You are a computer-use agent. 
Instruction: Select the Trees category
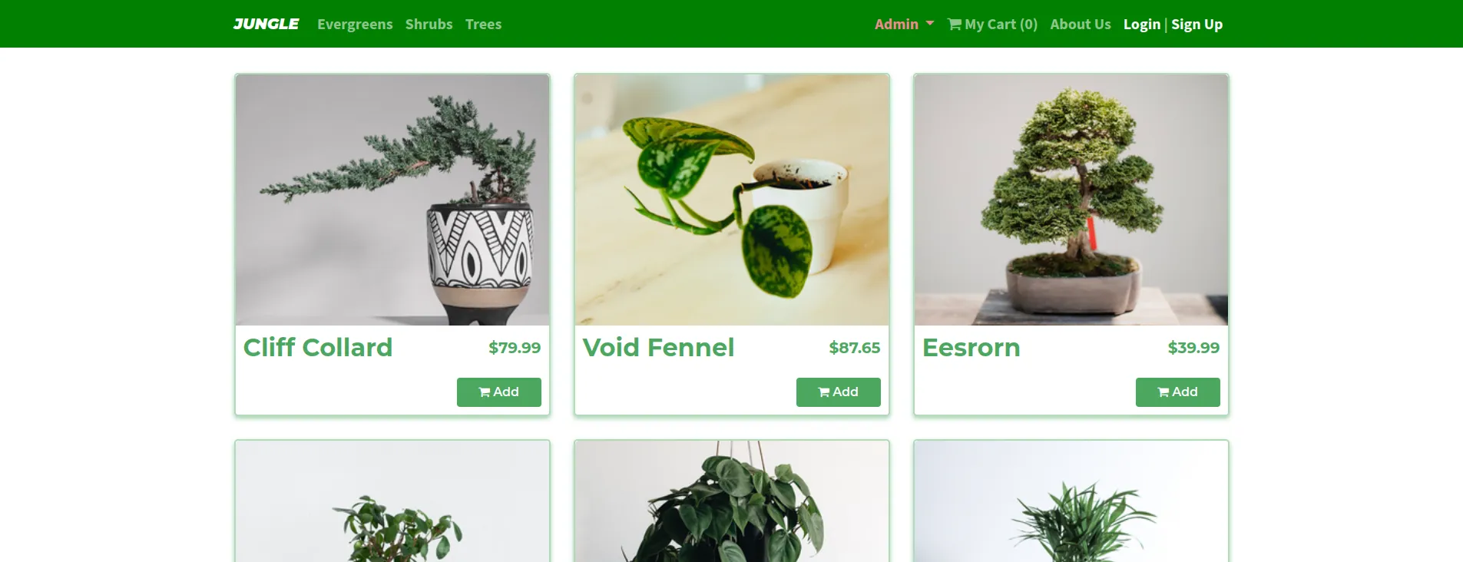(x=483, y=25)
